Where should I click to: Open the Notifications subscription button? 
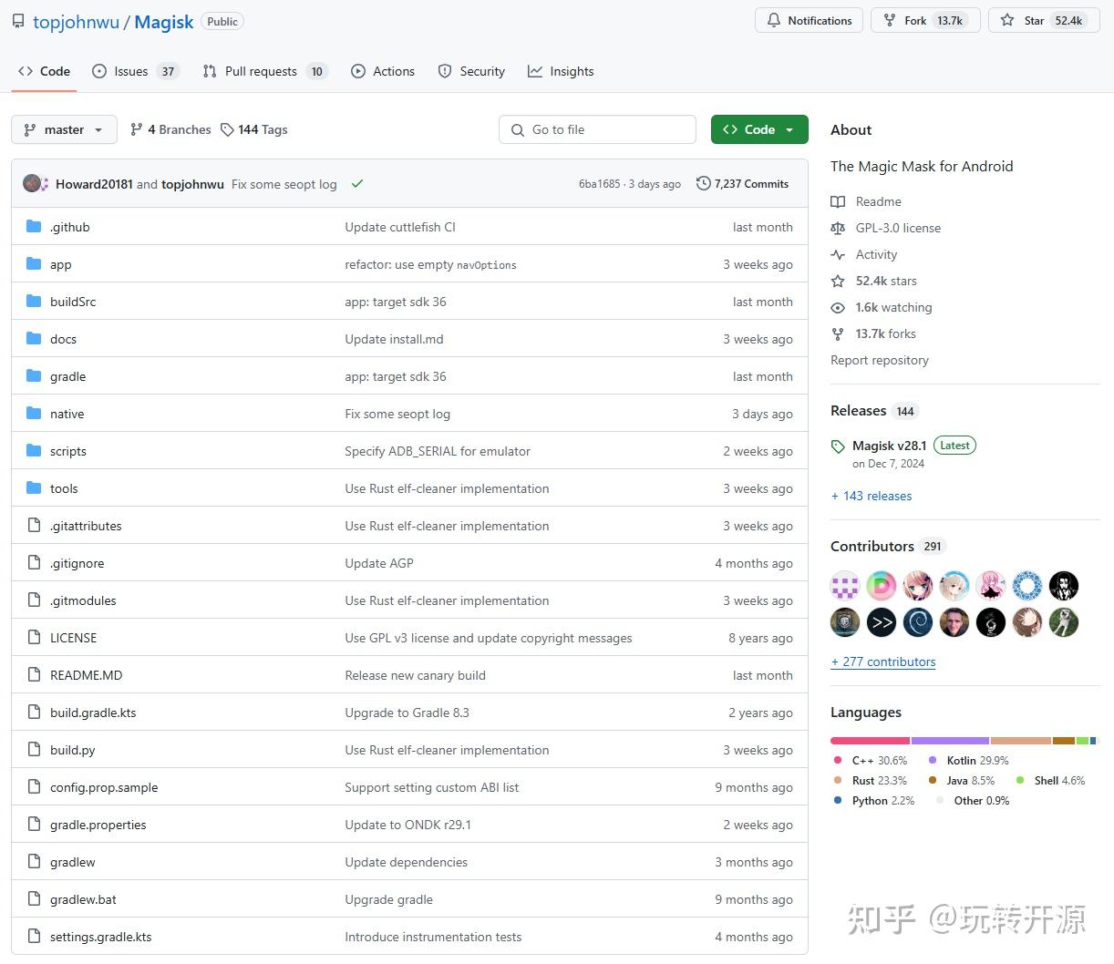point(809,20)
